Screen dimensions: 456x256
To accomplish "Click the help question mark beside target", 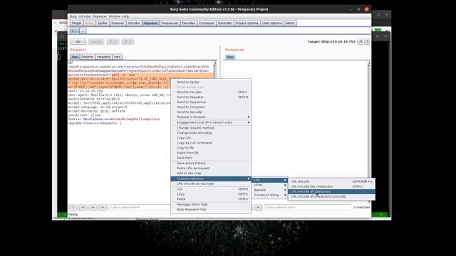I will pyautogui.click(x=367, y=42).
